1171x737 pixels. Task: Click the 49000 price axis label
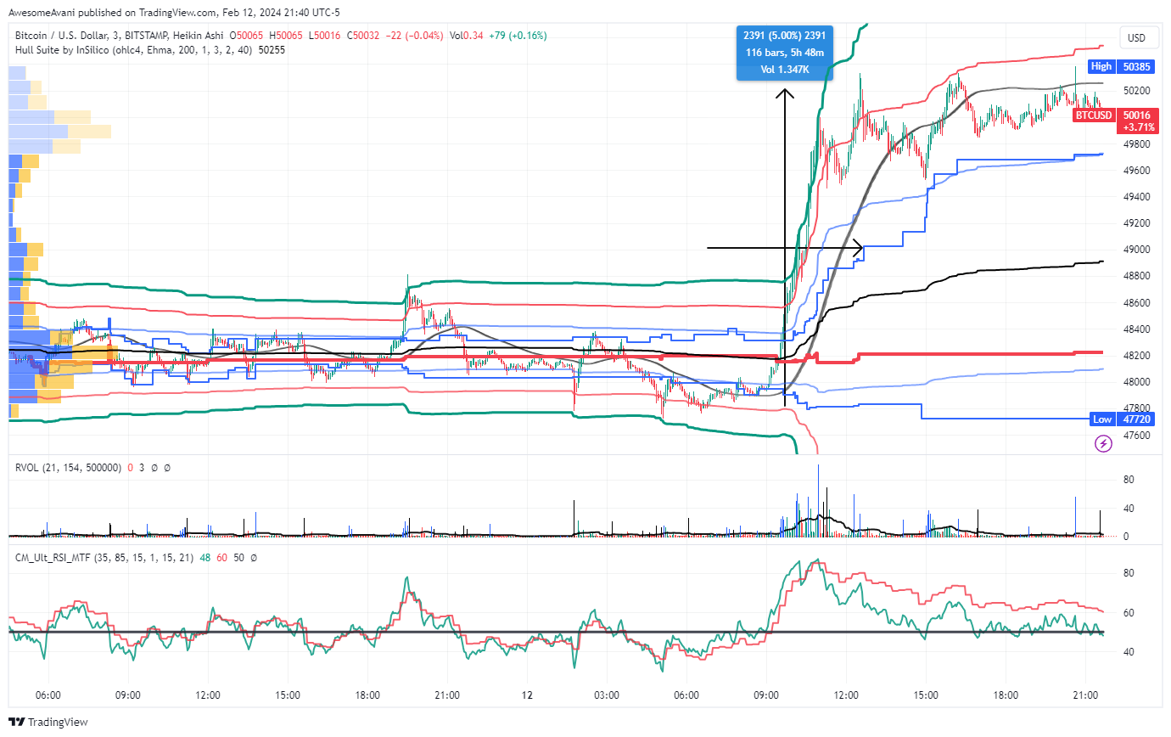(x=1135, y=250)
